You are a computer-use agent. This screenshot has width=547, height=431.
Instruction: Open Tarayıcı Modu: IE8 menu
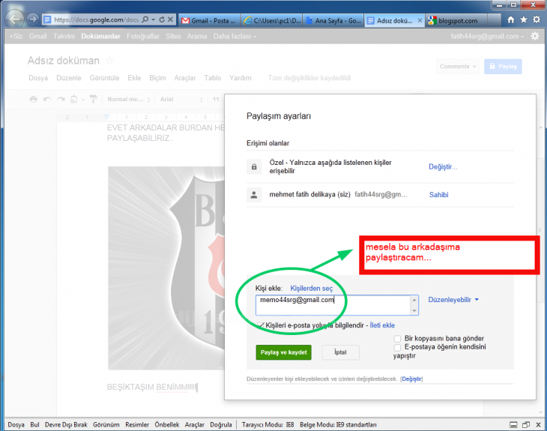point(268,425)
